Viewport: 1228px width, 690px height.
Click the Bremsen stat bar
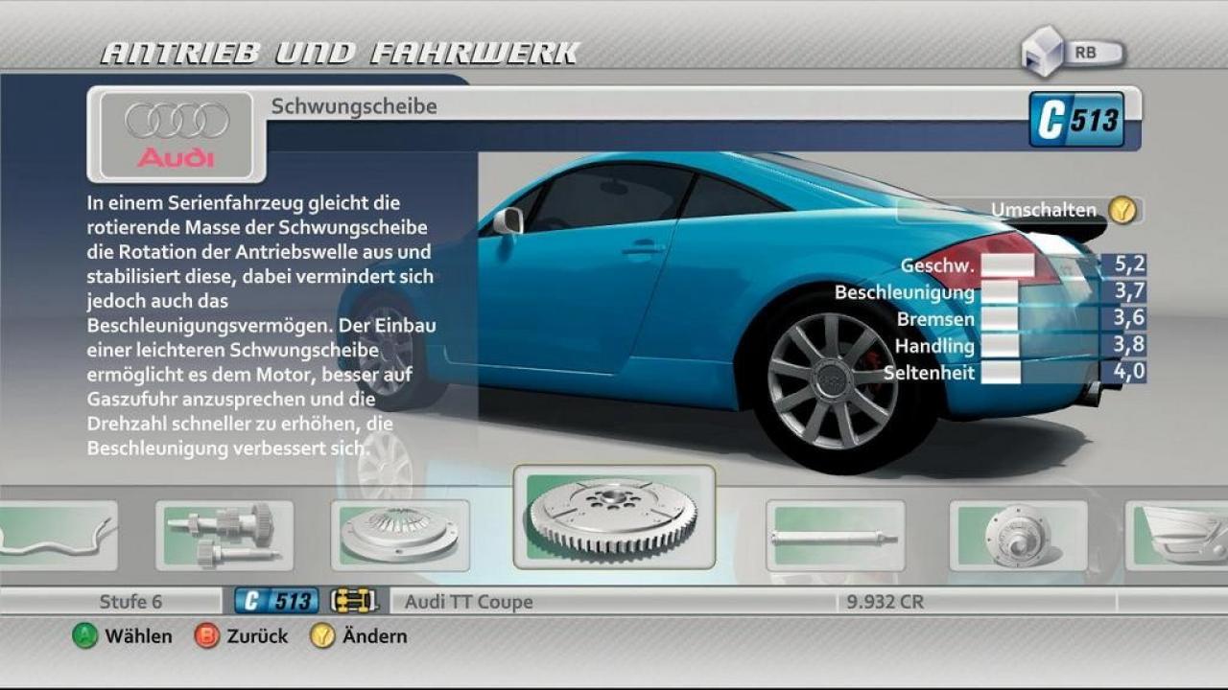[x=999, y=319]
